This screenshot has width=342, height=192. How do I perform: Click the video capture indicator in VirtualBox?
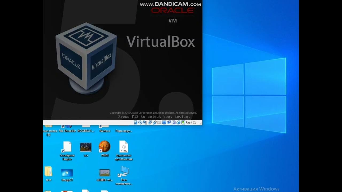coord(169,122)
